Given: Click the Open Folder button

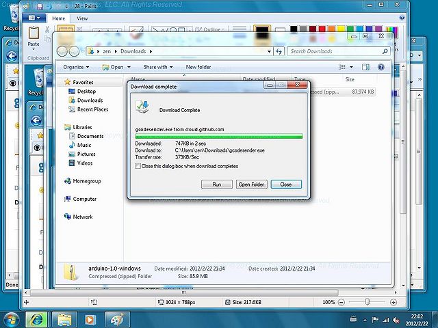Looking at the screenshot, I should pyautogui.click(x=251, y=184).
